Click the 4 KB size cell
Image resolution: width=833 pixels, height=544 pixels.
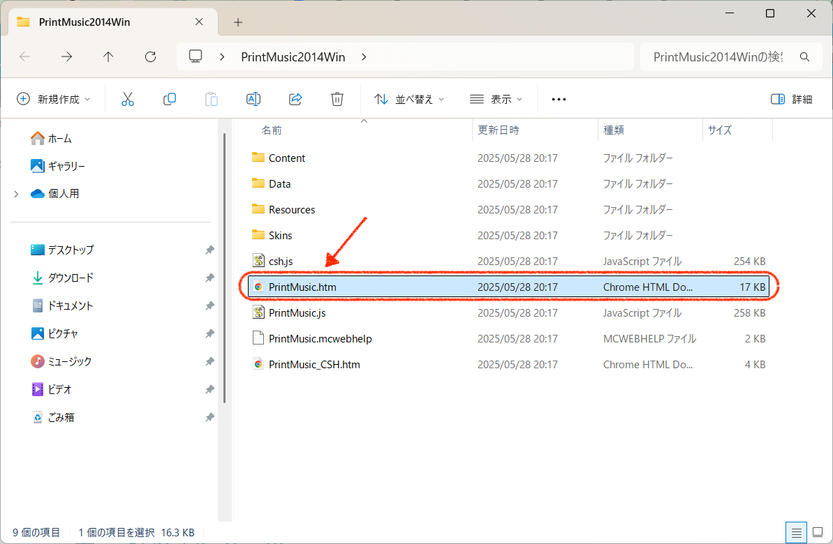pyautogui.click(x=755, y=365)
